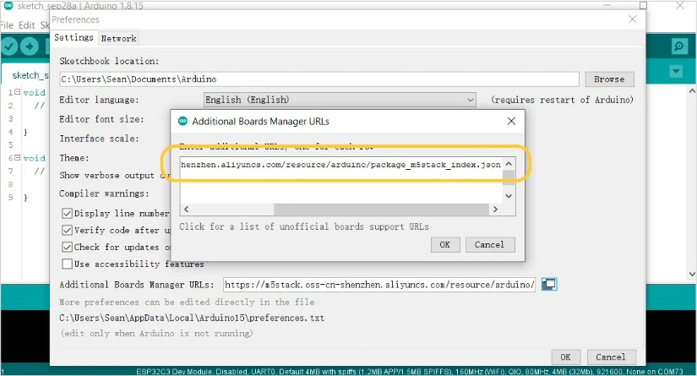Screen dimensions: 697x376
Task: Click the 'Compiler warnings:' label
Action: click(x=104, y=193)
